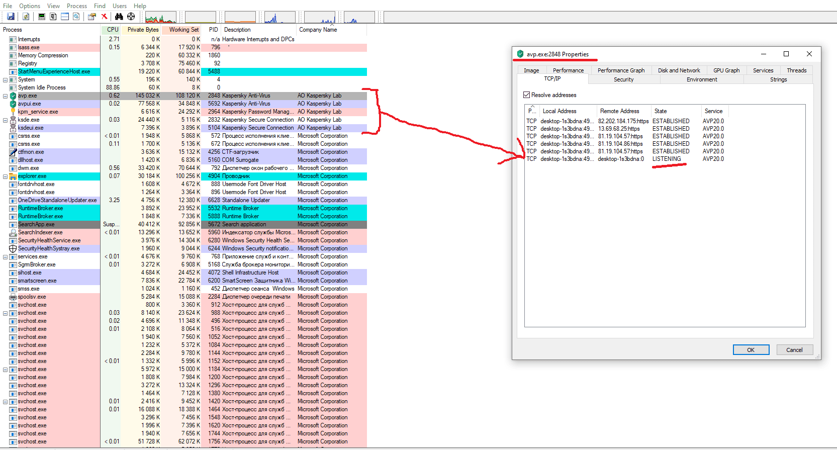The height and width of the screenshot is (450, 837).
Task: Collapse the svchost.exe PID 1420 tree
Action: 5,402
